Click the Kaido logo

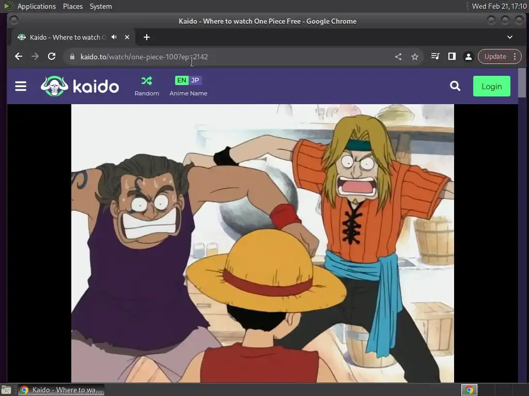80,86
